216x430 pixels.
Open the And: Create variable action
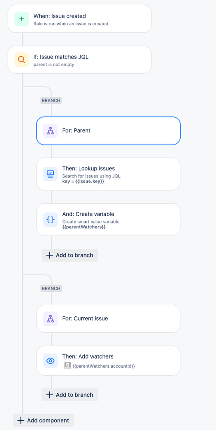point(108,220)
